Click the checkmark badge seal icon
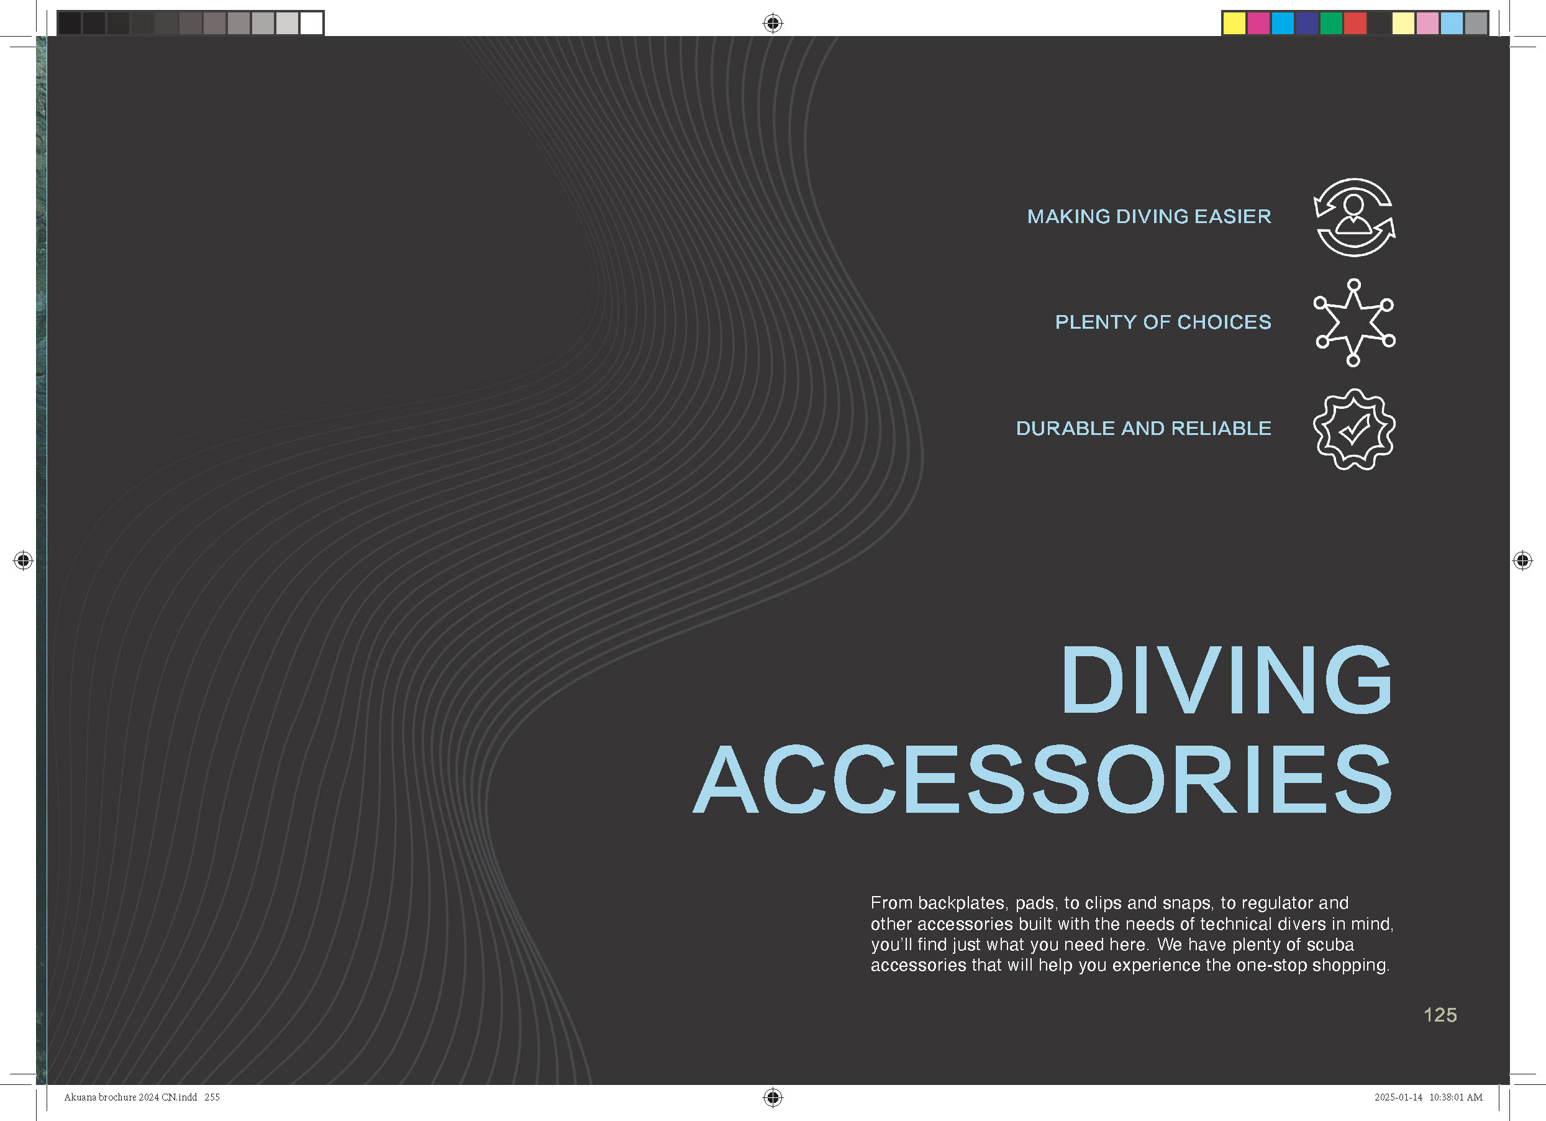The image size is (1546, 1121). pyautogui.click(x=1354, y=429)
